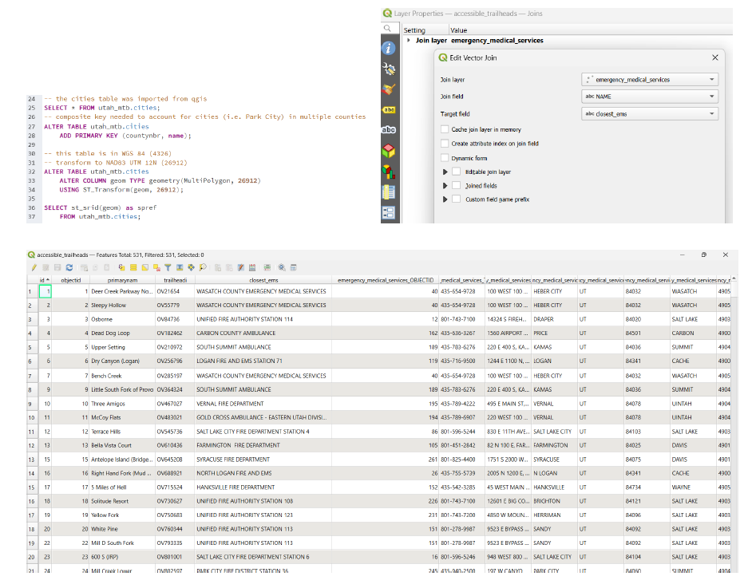Open Attributes Form page in sidebar
The image size is (748, 588).
pos(388,212)
